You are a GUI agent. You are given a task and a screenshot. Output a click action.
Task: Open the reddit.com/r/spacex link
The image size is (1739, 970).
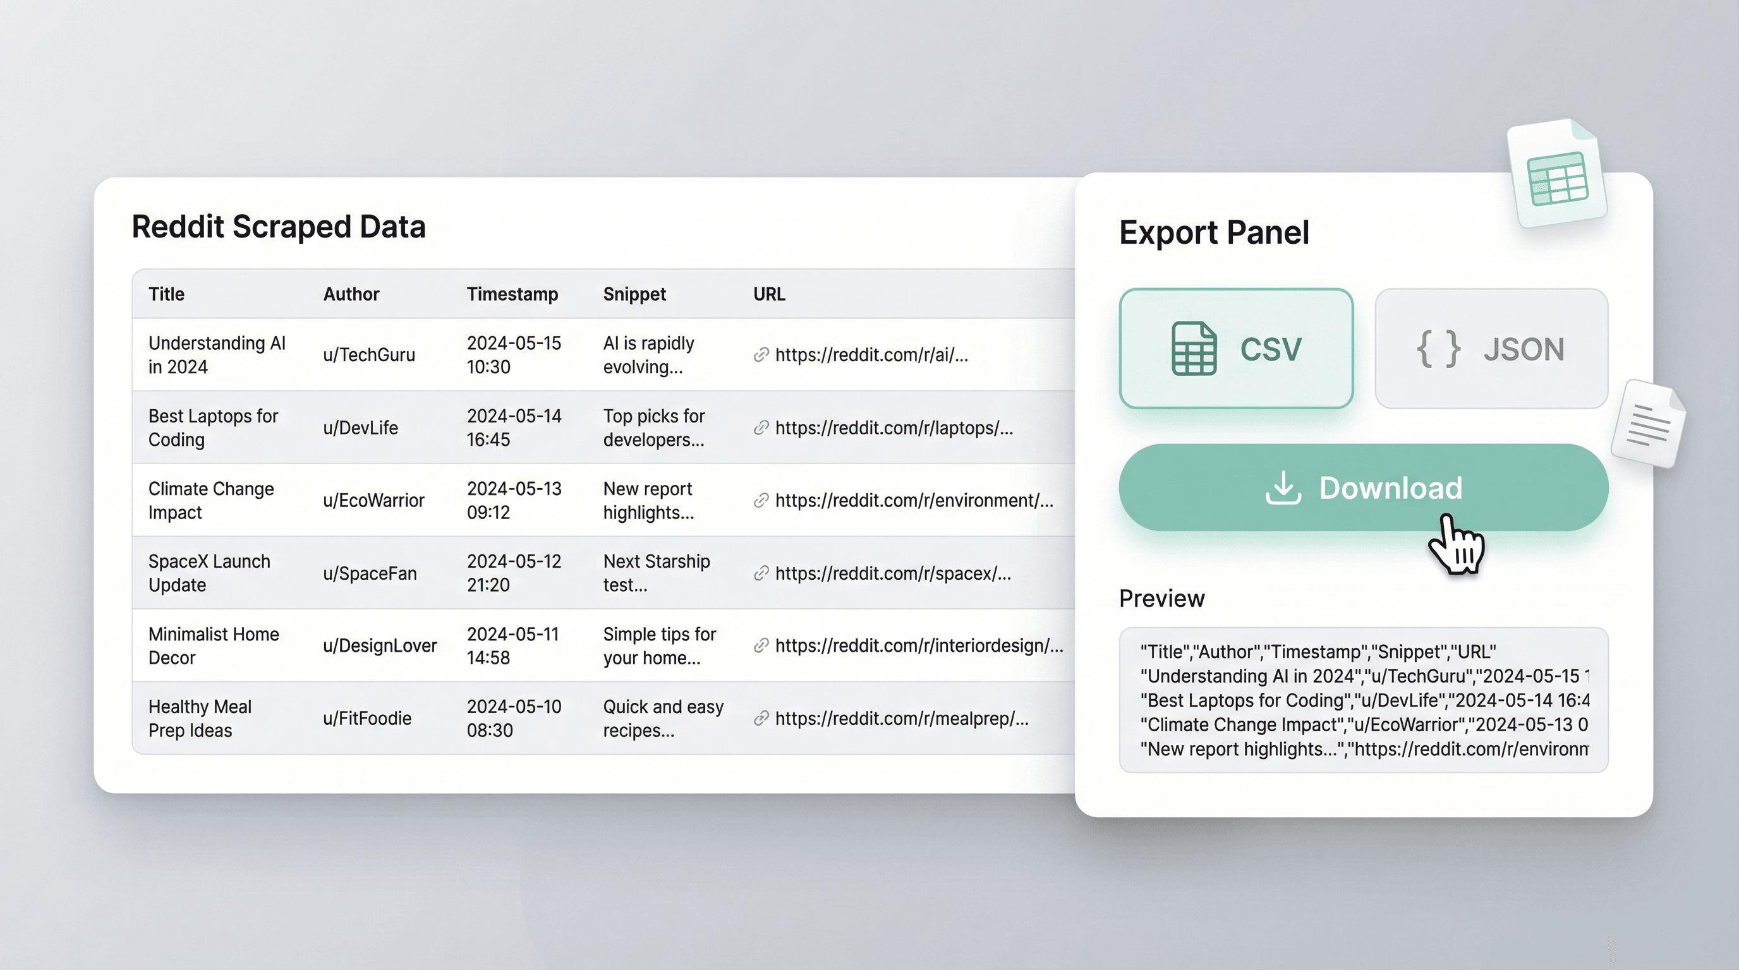point(892,573)
